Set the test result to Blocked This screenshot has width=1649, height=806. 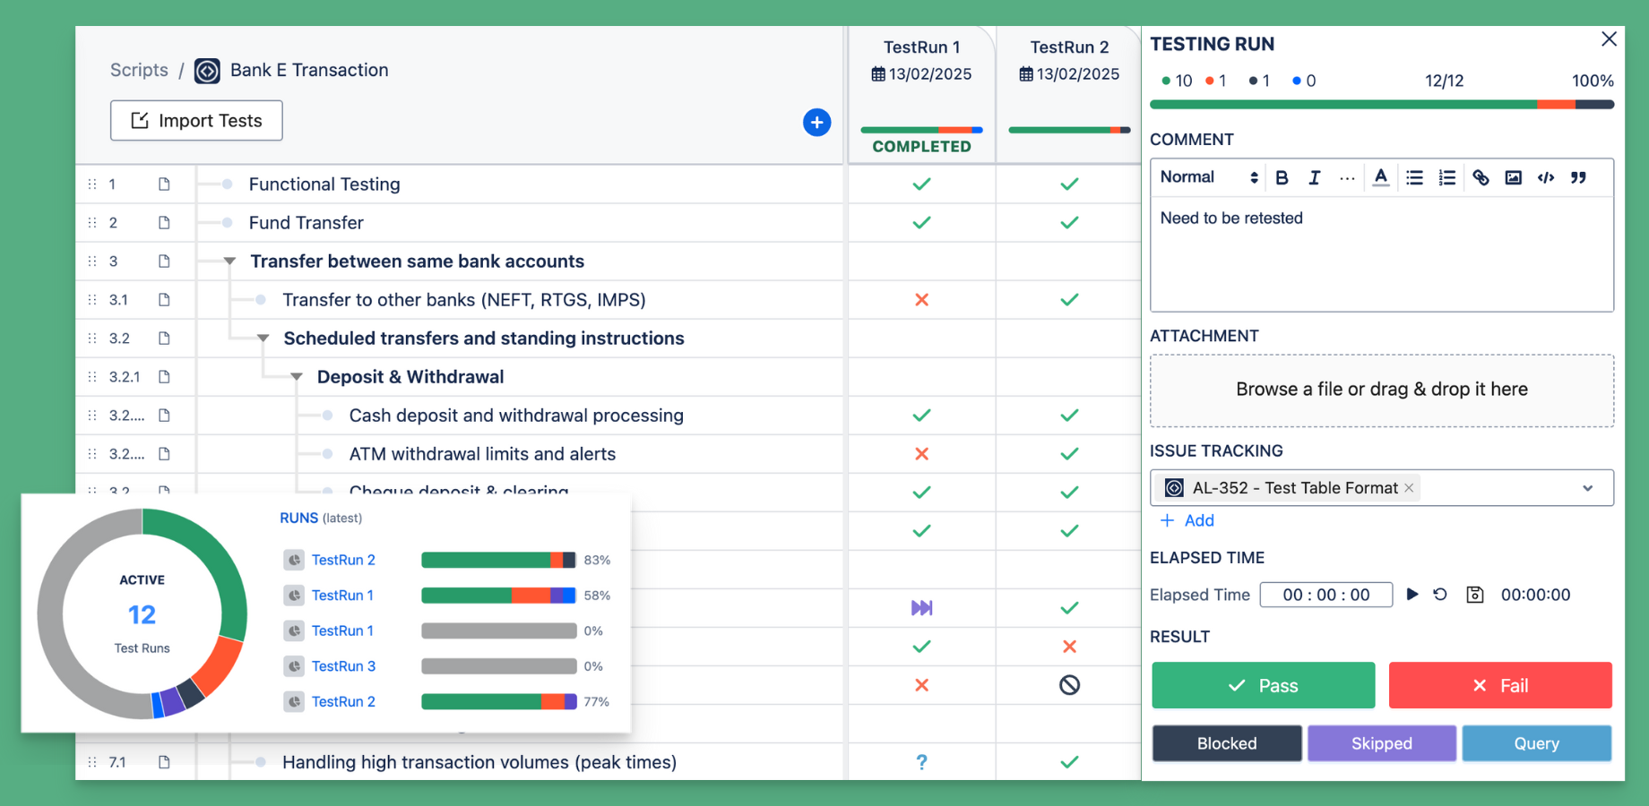[1226, 743]
